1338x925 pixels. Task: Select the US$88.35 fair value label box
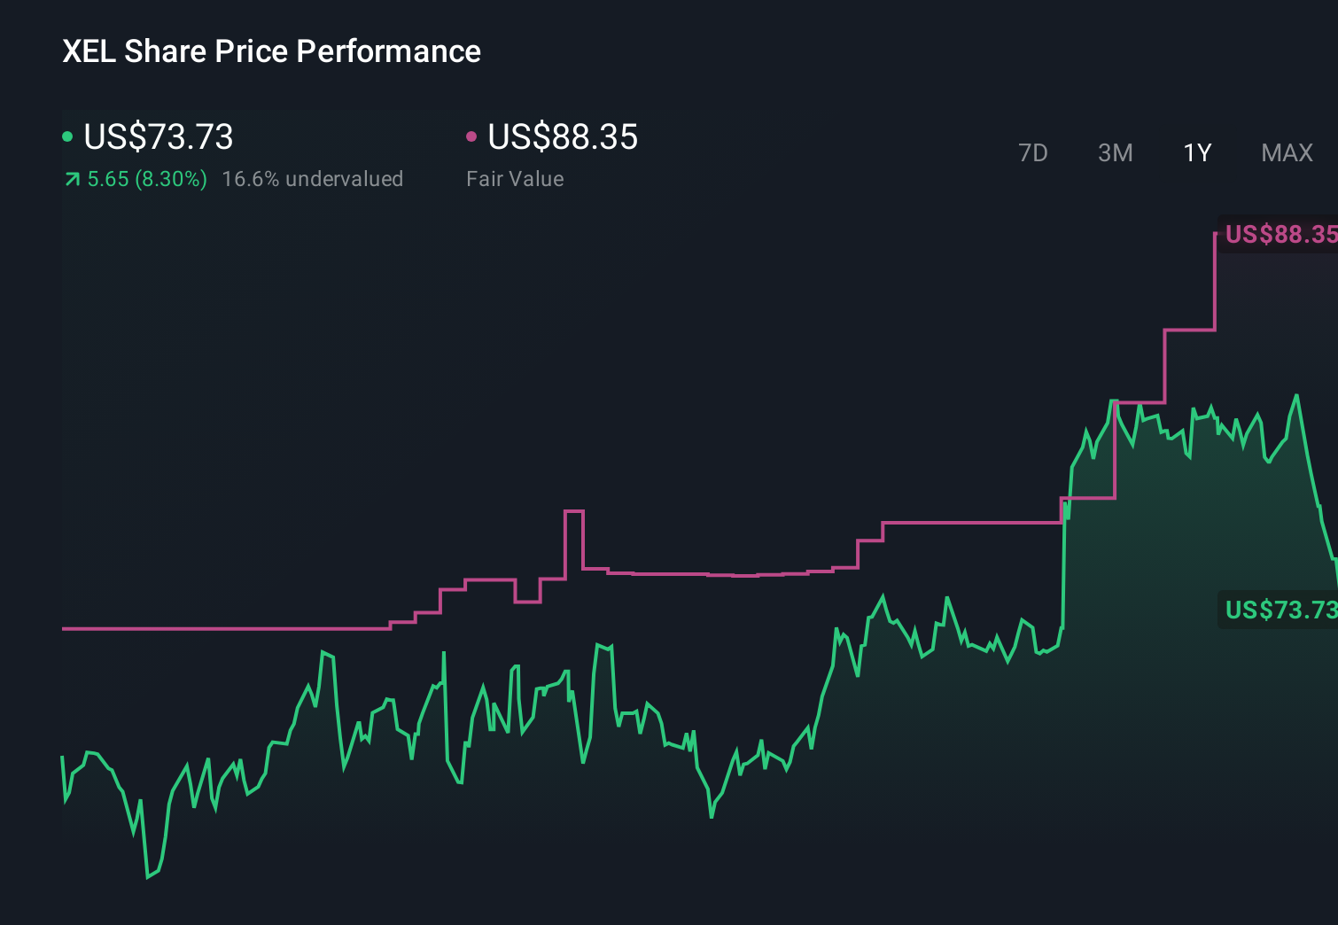[1279, 235]
